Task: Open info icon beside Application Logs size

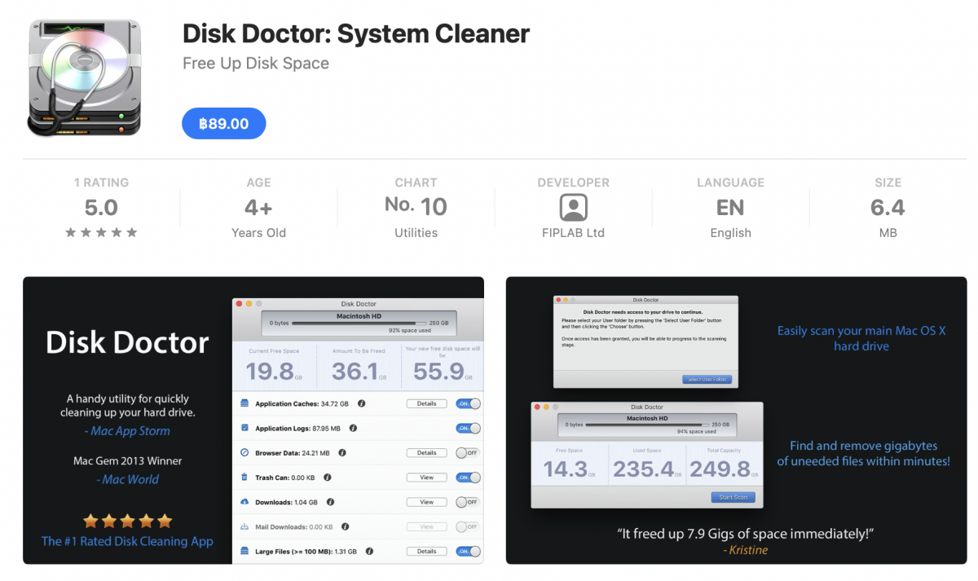Action: [x=353, y=428]
